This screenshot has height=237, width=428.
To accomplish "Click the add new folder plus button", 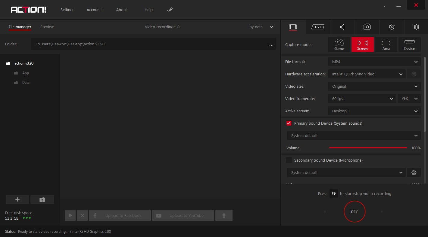I will (x=17, y=199).
